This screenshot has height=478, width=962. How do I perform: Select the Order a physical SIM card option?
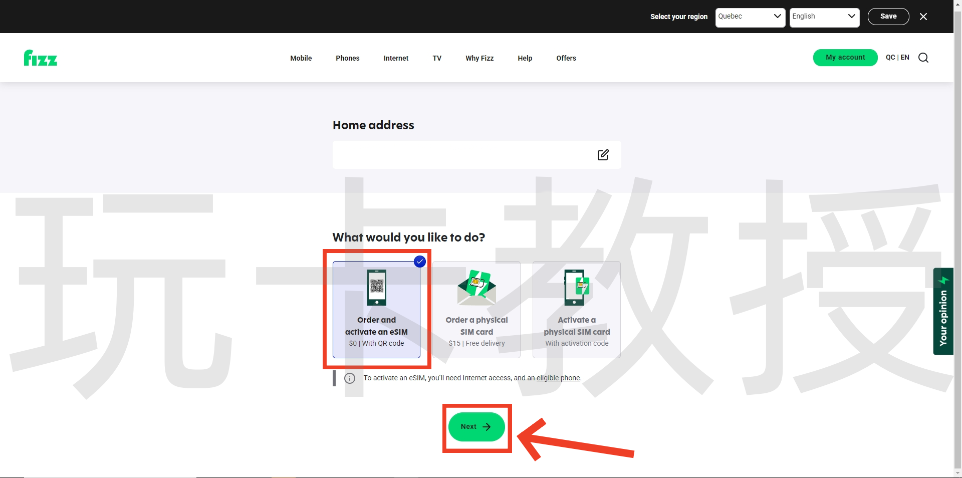pos(476,310)
